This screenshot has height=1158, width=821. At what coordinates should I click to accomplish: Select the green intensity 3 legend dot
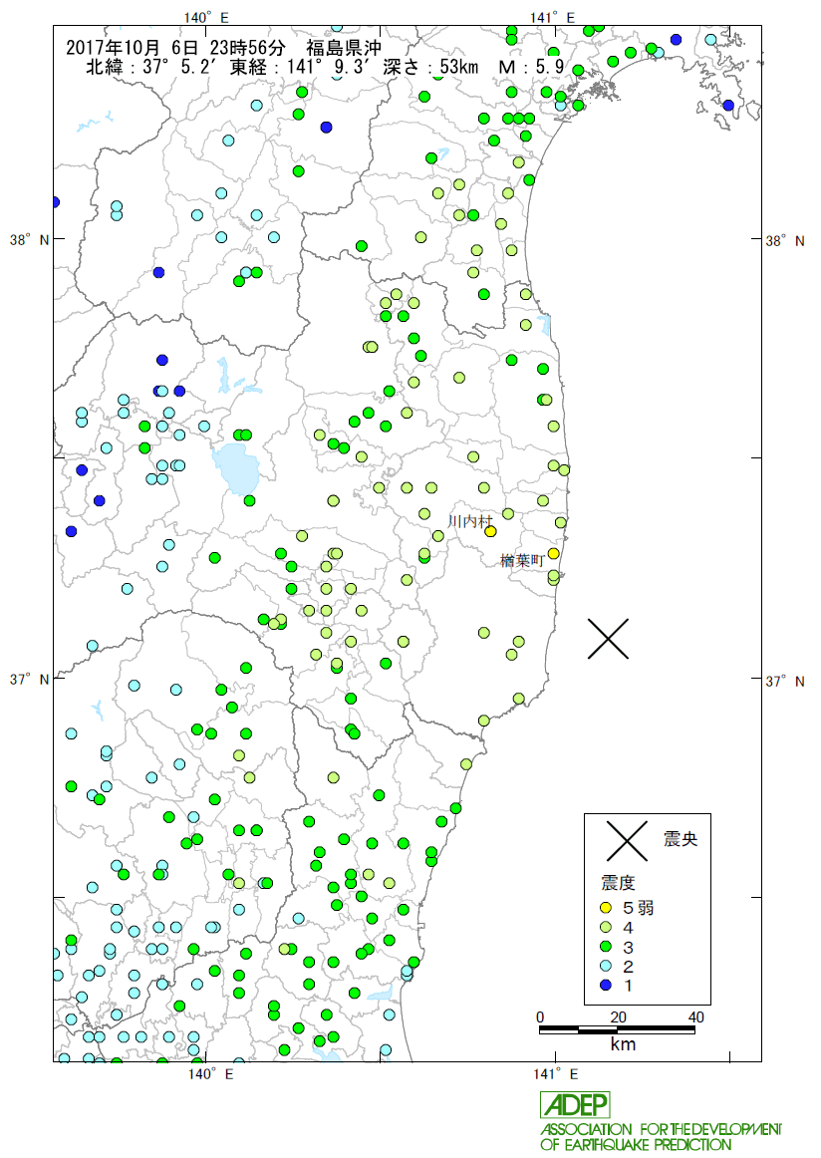click(x=606, y=947)
